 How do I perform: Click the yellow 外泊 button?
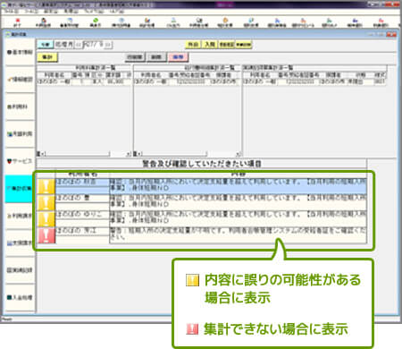point(193,45)
